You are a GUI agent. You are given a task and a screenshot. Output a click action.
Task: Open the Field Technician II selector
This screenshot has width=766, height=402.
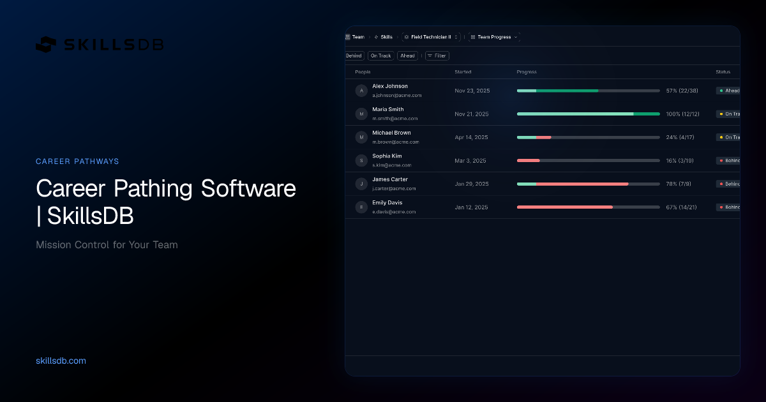[431, 37]
